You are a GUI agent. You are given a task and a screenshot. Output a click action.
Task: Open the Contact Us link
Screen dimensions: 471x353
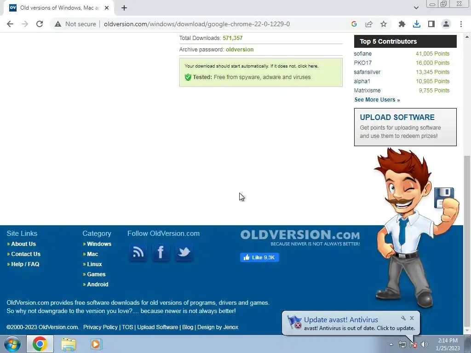click(26, 254)
